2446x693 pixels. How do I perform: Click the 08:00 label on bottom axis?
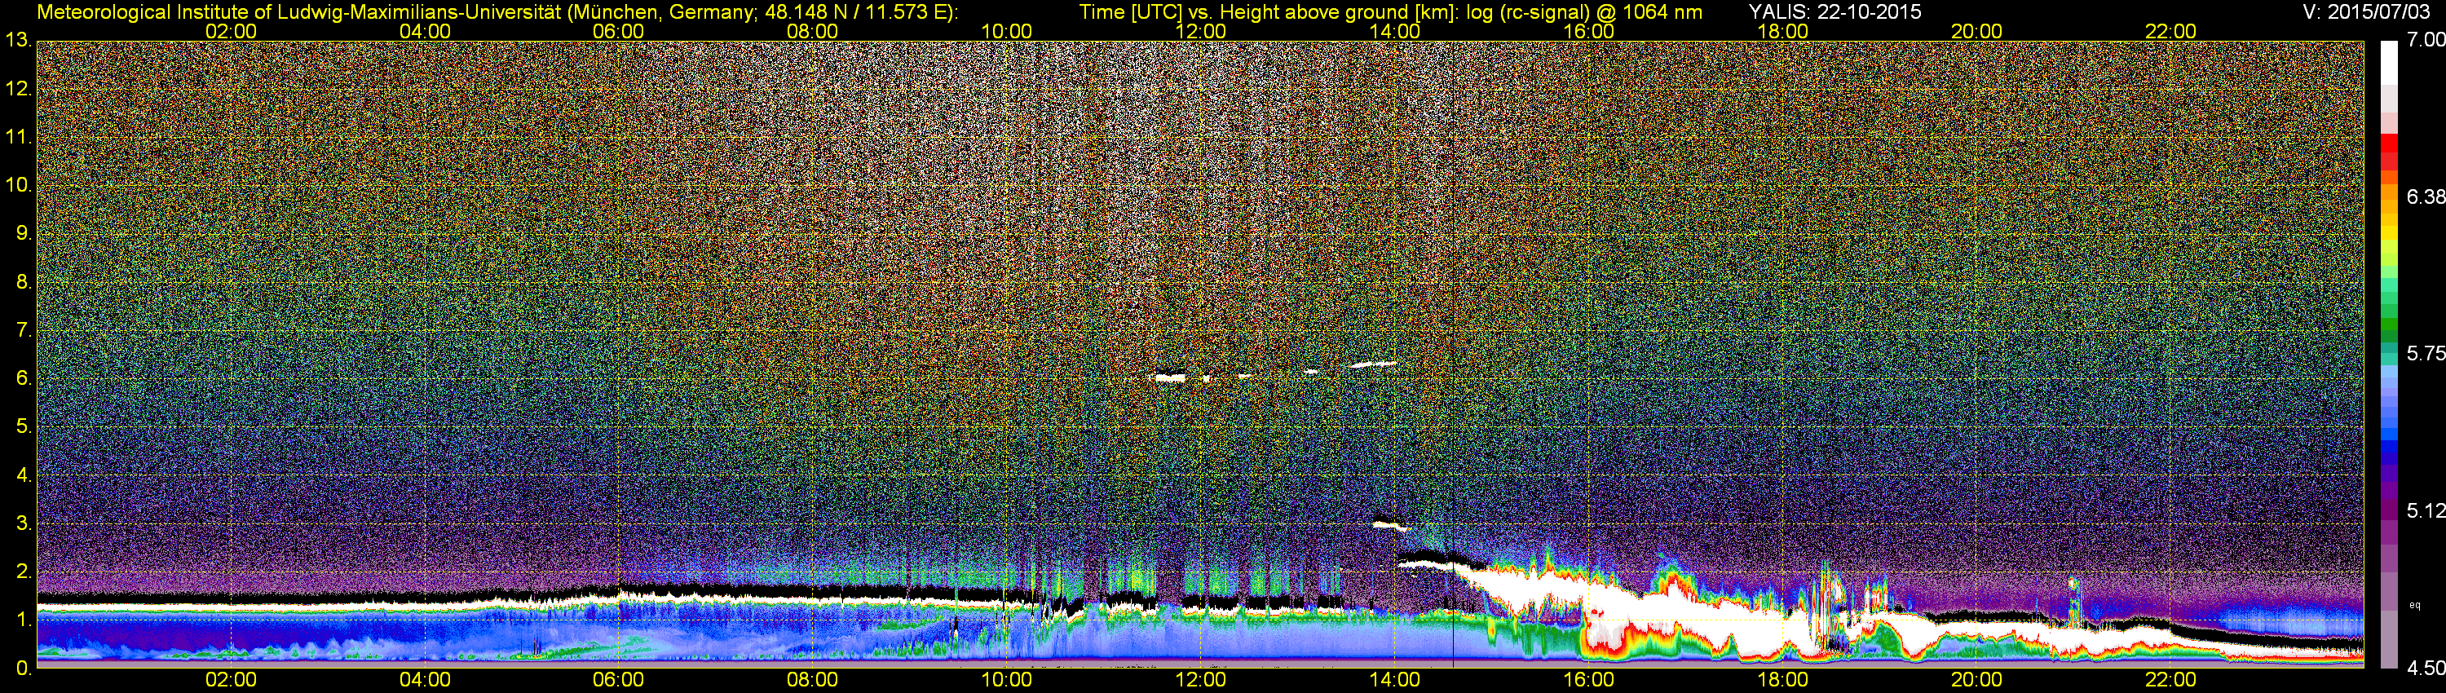coord(813,680)
